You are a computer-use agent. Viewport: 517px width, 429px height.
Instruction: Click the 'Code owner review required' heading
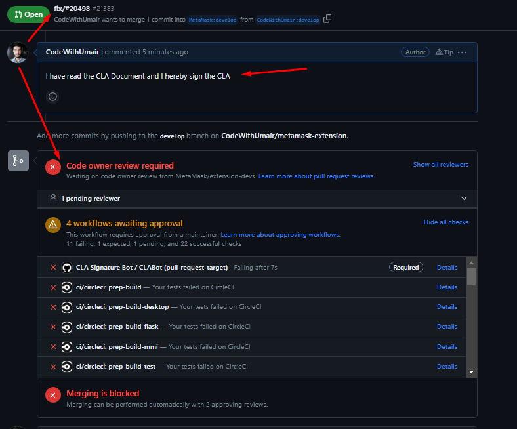point(120,165)
